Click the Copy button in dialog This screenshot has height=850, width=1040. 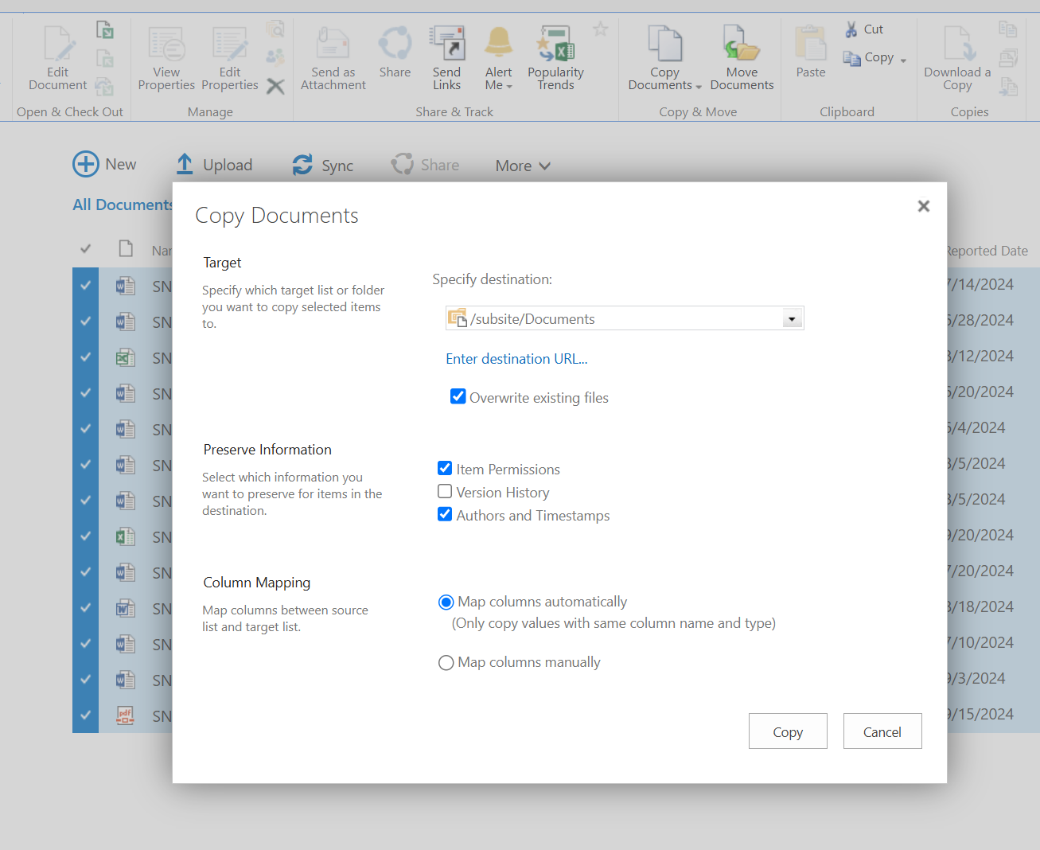point(788,731)
